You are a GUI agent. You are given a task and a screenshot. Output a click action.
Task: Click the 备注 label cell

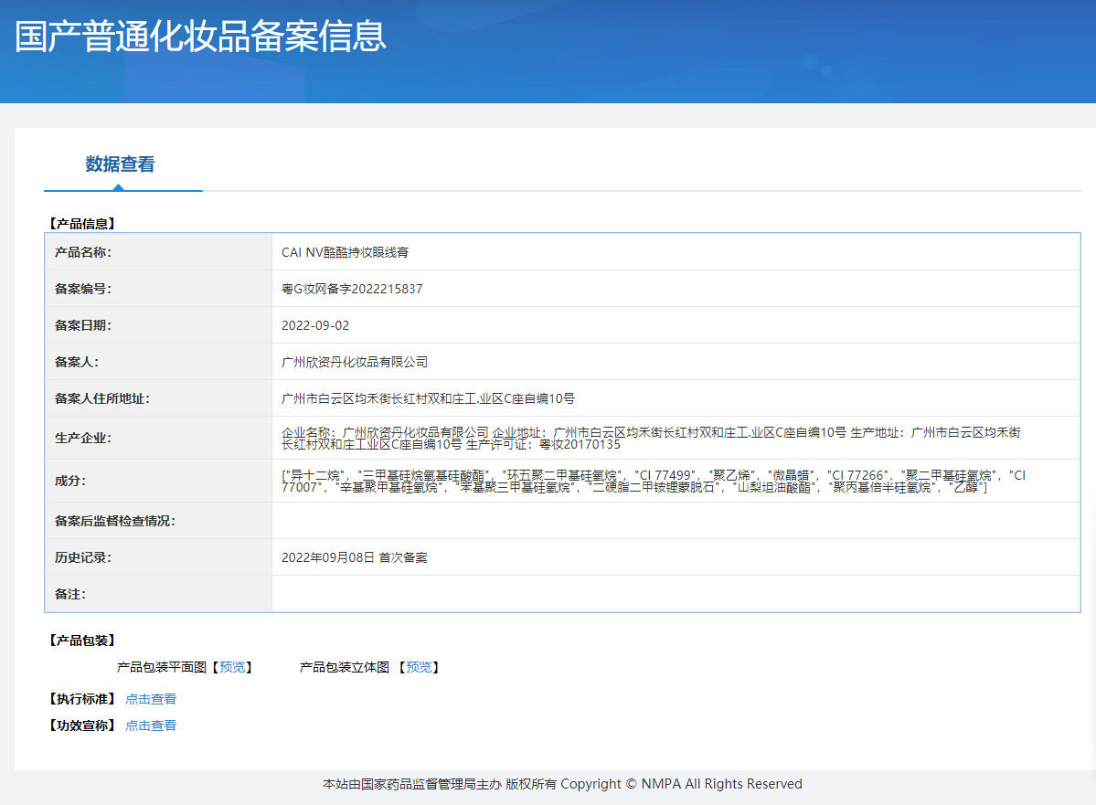pyautogui.click(x=158, y=594)
